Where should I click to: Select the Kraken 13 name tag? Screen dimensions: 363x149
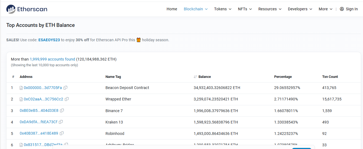coord(114,122)
